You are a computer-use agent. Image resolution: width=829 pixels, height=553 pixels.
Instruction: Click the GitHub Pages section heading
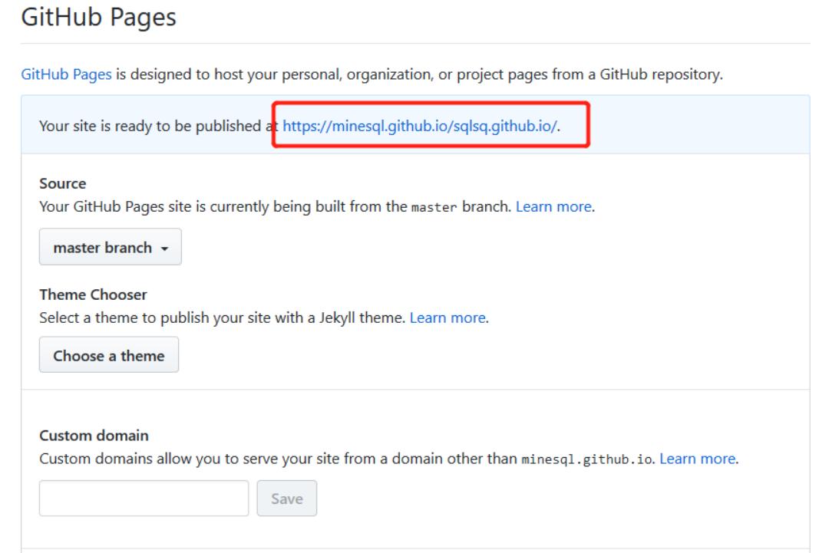[98, 16]
